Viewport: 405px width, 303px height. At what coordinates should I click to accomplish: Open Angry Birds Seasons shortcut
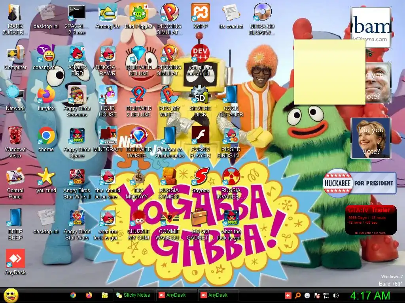pos(77,101)
